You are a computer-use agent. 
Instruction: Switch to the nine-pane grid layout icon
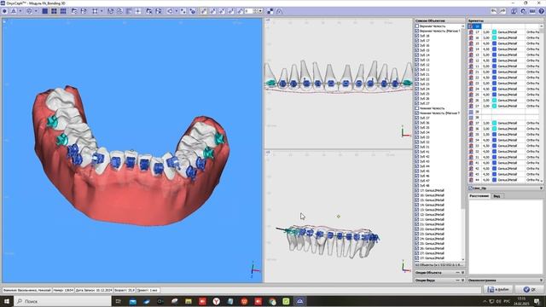coord(63,11)
